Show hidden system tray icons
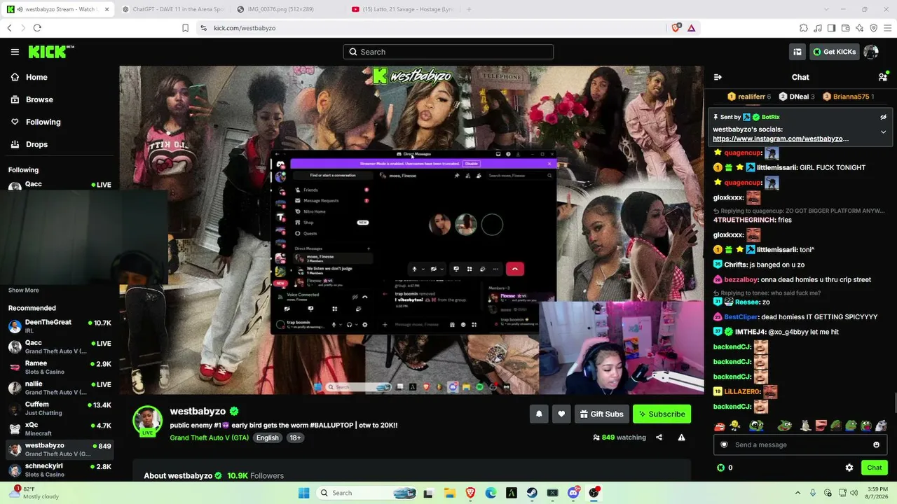The height and width of the screenshot is (504, 897). pos(797,493)
